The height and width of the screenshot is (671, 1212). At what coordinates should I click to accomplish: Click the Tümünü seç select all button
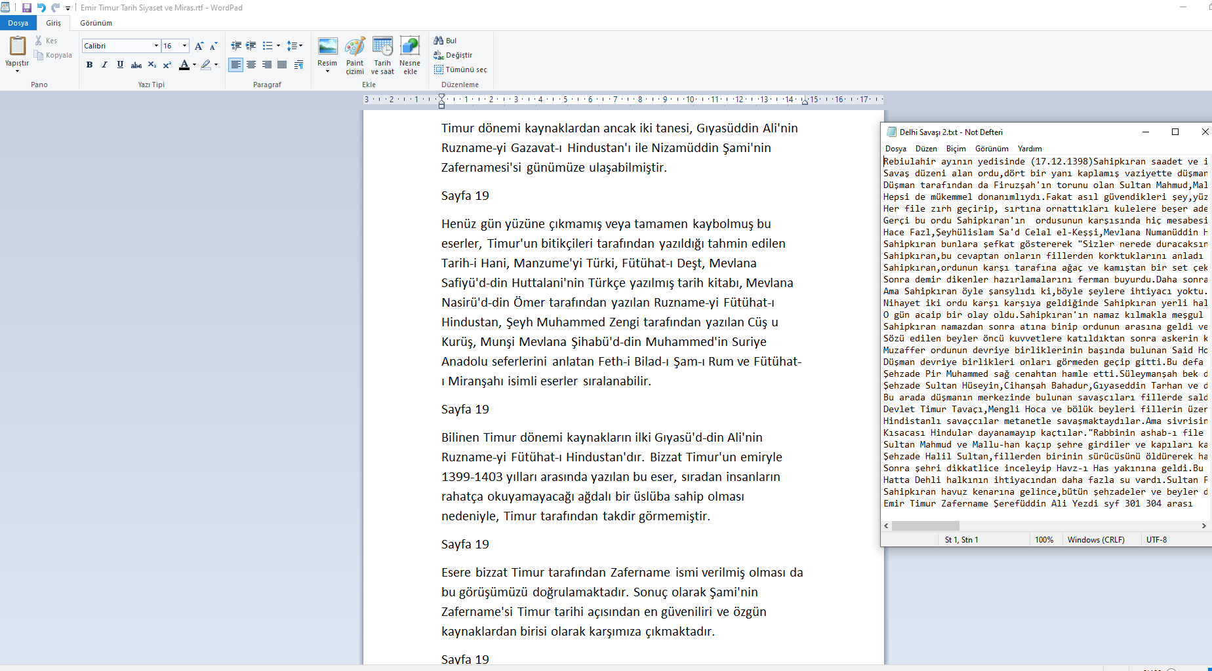pos(460,69)
